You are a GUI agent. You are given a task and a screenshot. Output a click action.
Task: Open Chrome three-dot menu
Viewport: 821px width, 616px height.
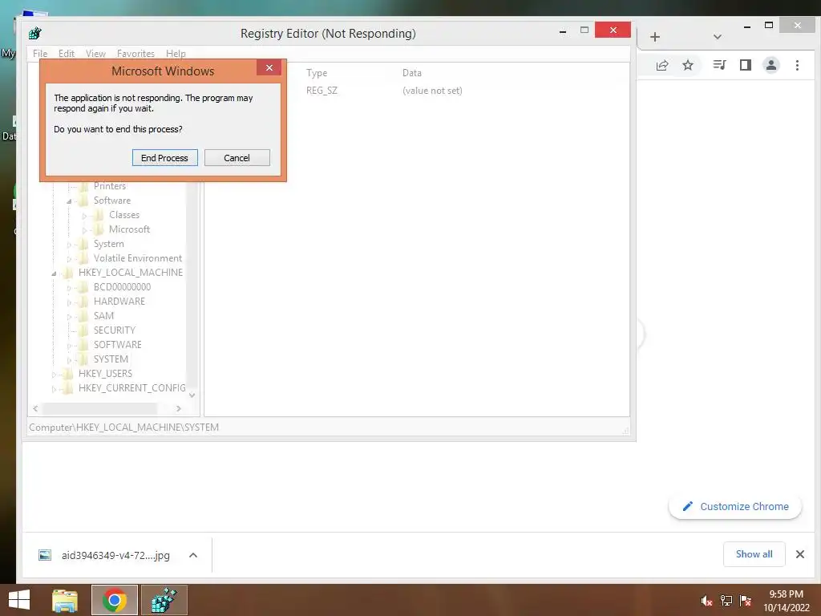(798, 65)
